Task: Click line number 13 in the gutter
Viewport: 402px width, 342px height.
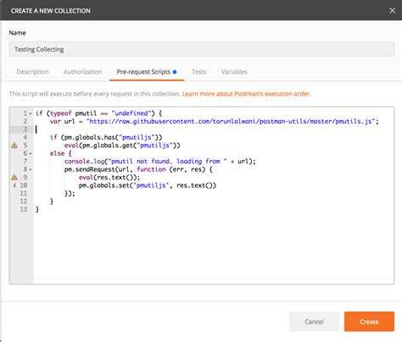Action: [x=24, y=209]
